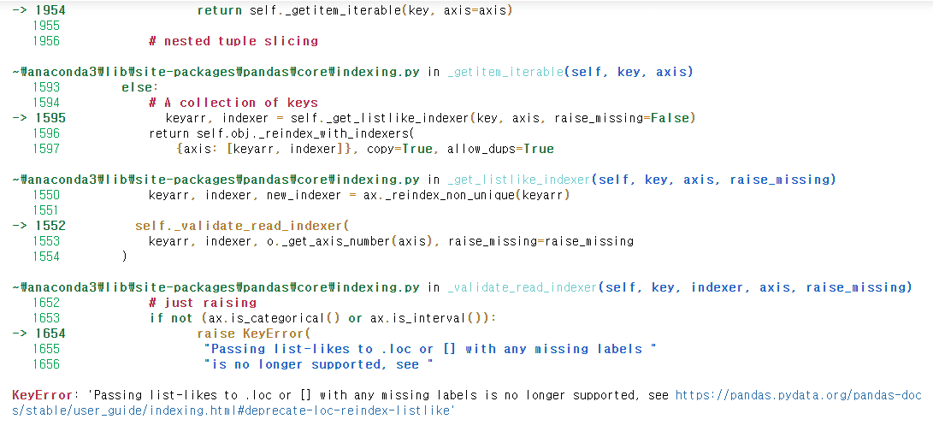The image size is (933, 437).
Task: Click line number 1553
Action: pos(46,241)
